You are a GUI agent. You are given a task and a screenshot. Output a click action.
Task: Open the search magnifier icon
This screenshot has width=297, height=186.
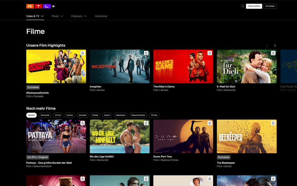click(243, 6)
